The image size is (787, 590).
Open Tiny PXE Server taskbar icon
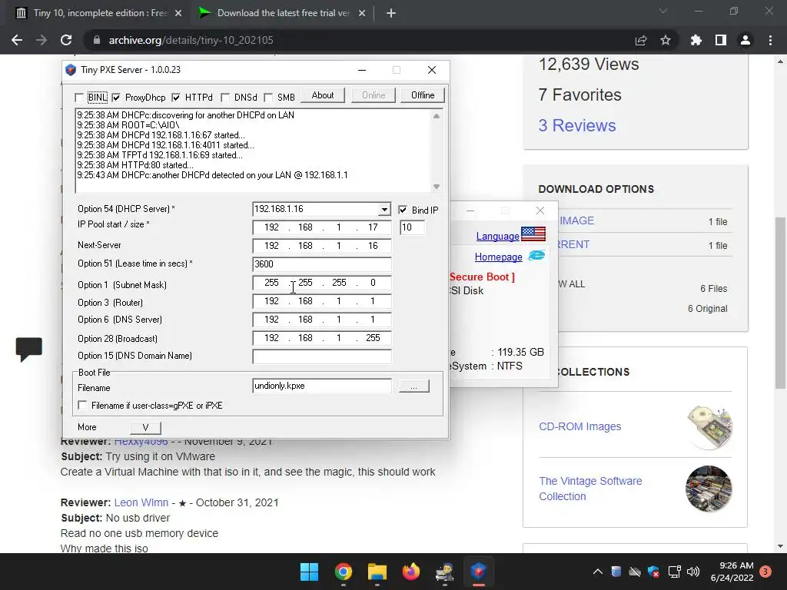(478, 572)
